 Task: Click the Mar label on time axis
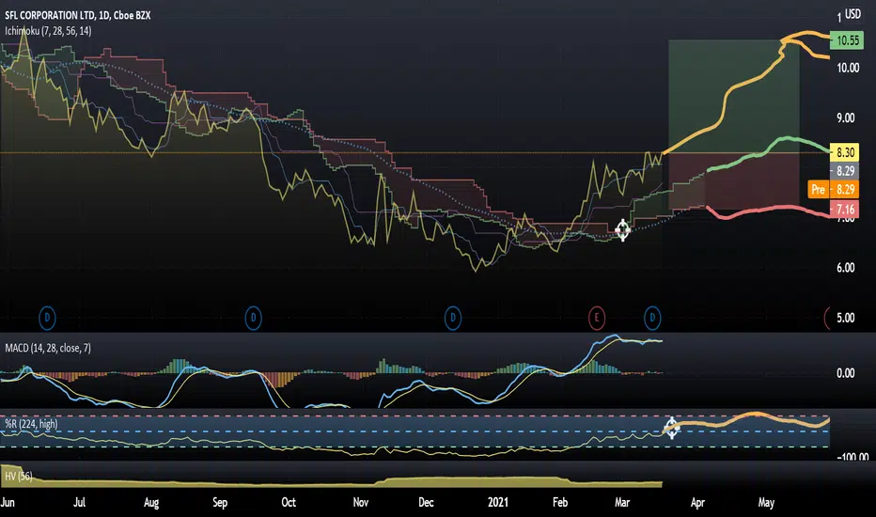[622, 502]
